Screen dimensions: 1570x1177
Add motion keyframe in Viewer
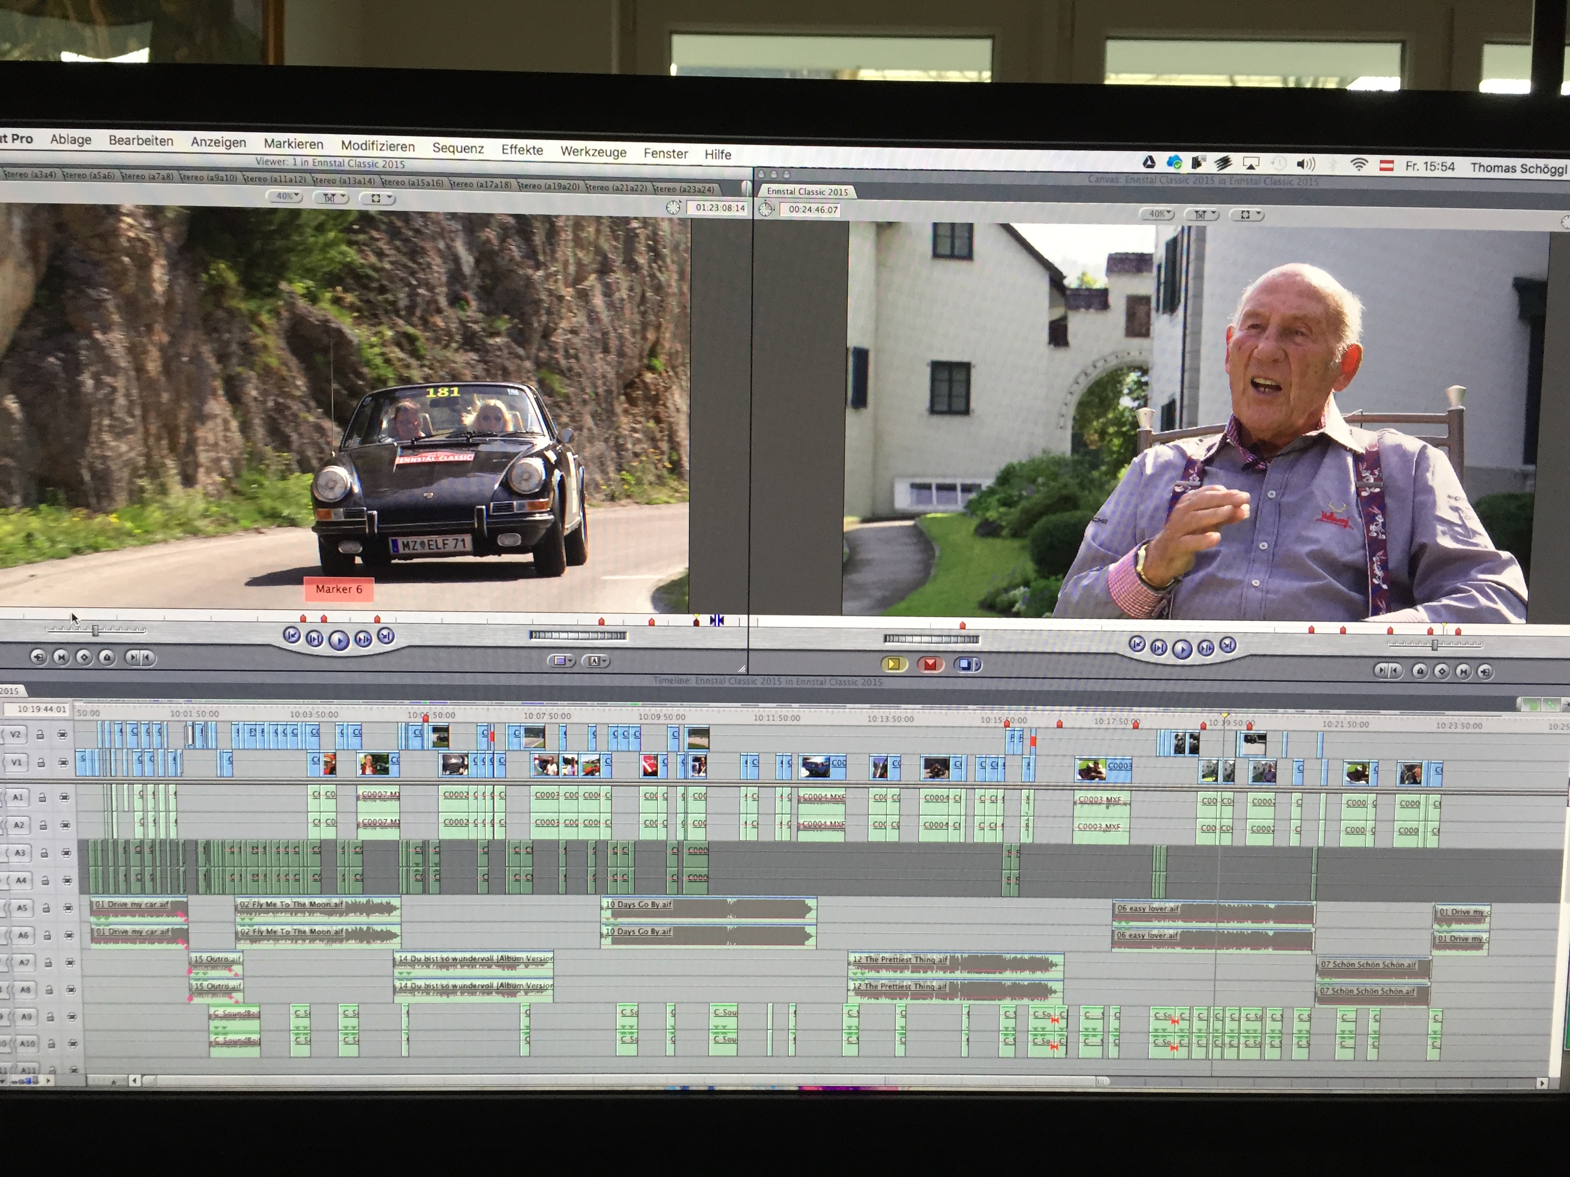click(x=84, y=657)
